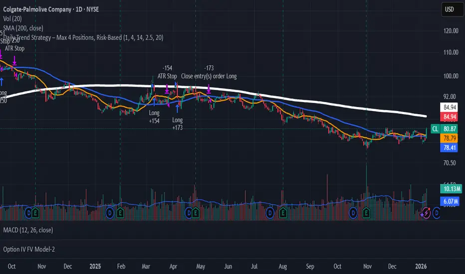Click the dividend marker in mid-July 2025
Image resolution: width=465 pixels, height=274 pixels.
tap(270, 213)
